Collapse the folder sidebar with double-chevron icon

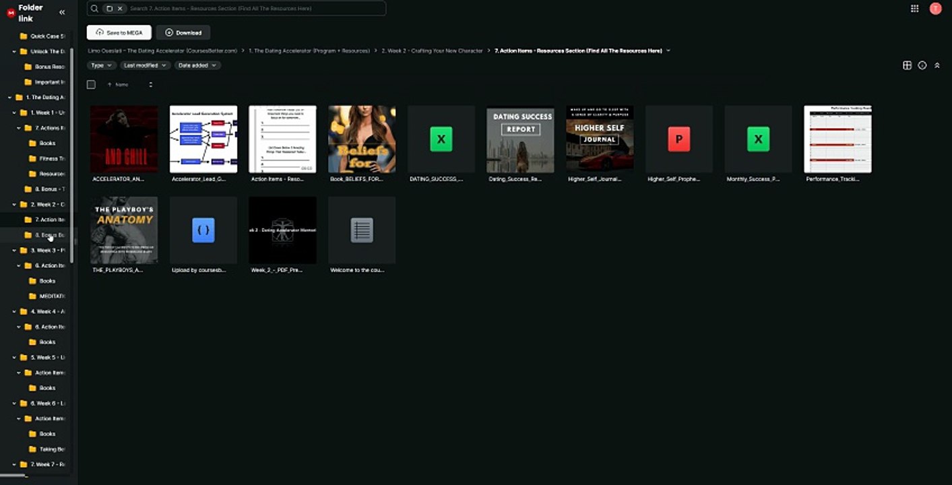62,12
